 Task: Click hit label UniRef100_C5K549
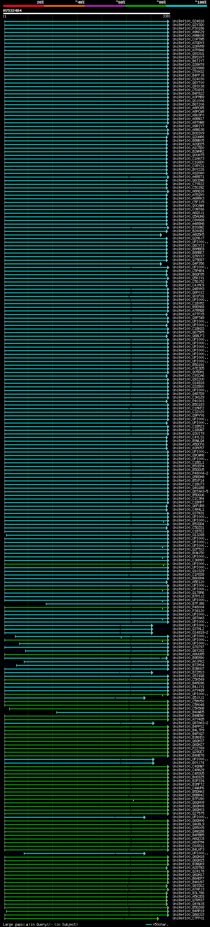(188, 679)
